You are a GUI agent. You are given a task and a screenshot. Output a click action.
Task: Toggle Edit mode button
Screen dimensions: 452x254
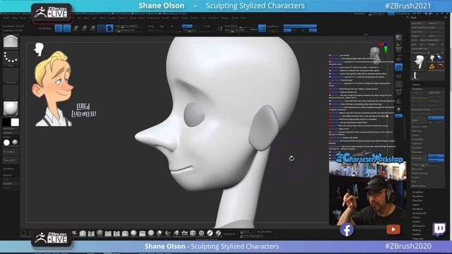pos(59,28)
